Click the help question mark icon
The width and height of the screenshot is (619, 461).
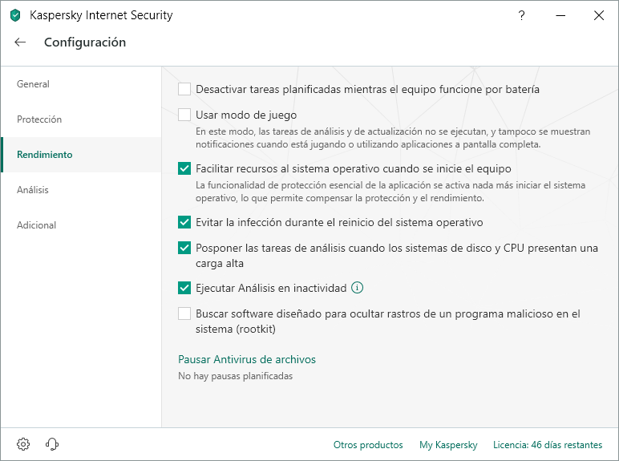[x=522, y=15]
